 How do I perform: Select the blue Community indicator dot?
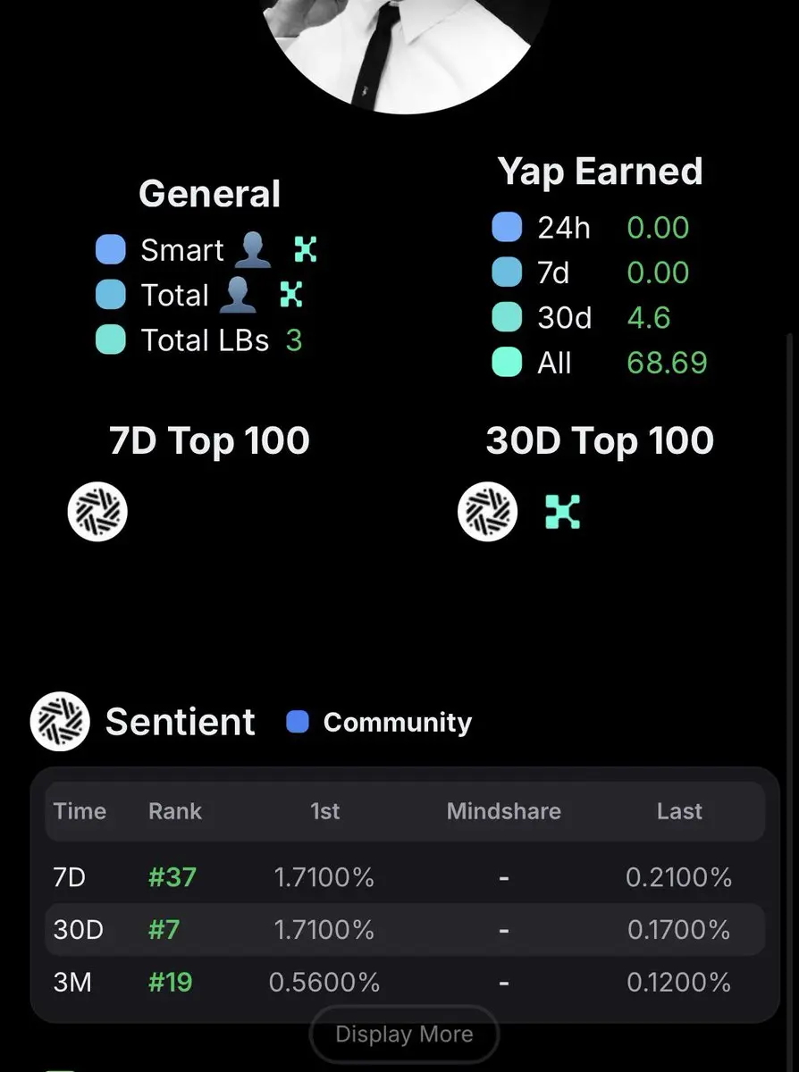(x=298, y=722)
